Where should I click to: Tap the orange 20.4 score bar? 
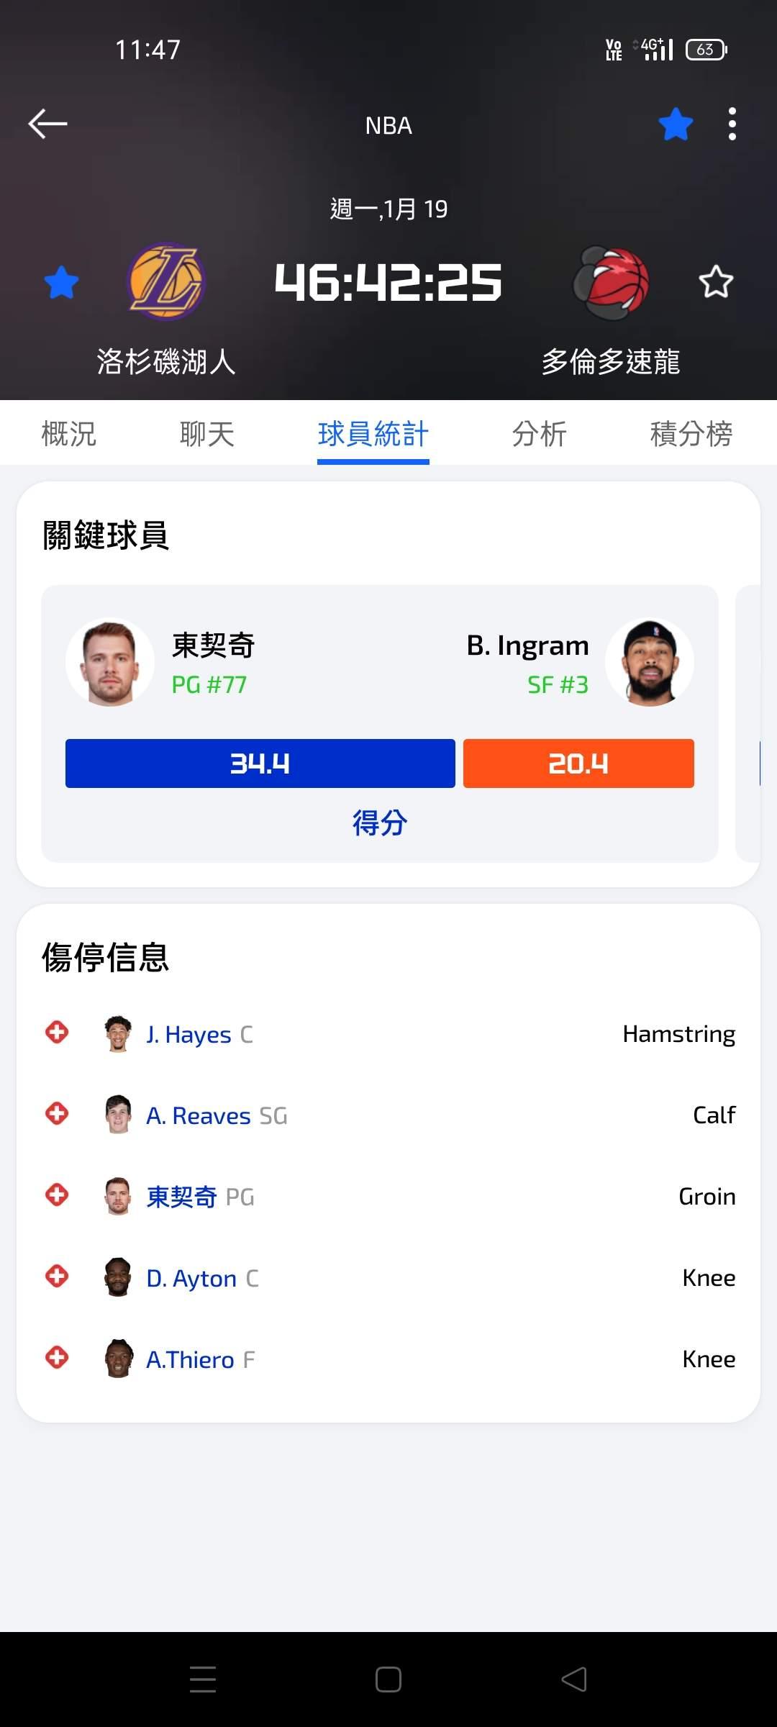(x=578, y=763)
